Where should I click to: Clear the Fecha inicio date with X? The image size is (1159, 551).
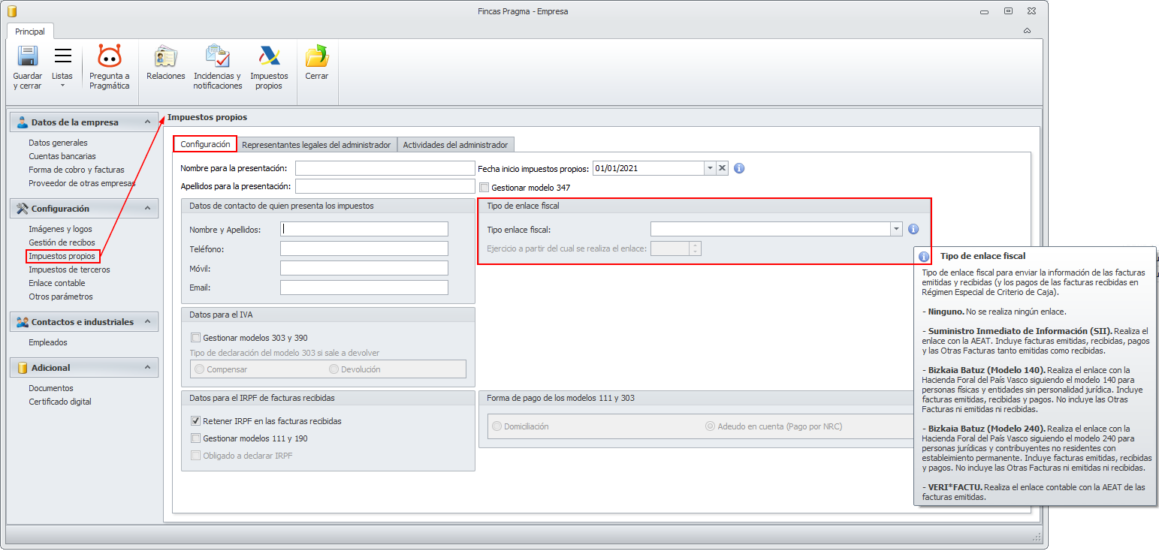pyautogui.click(x=722, y=168)
